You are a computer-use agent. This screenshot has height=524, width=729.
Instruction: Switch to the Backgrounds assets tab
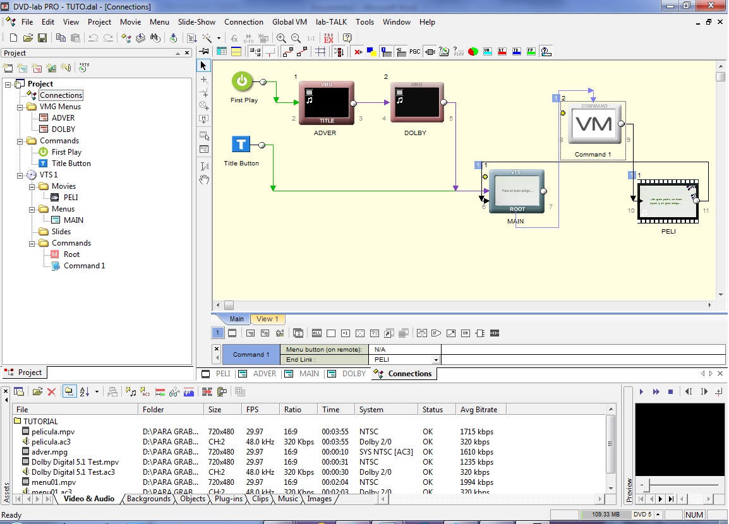click(x=148, y=499)
